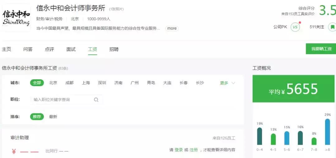Select 全部 city filter
Viewport: 336px width, 158px height.
(x=37, y=83)
